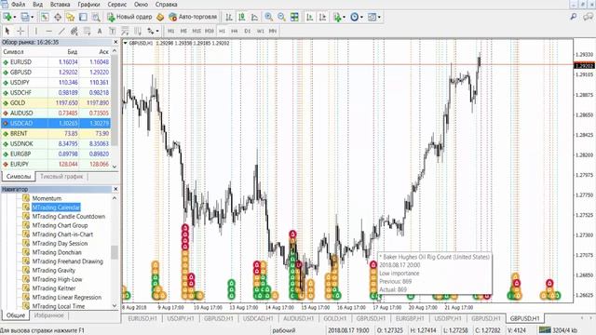The image size is (596, 335).
Task: Toggle the Terminal window icon
Action: point(83,17)
